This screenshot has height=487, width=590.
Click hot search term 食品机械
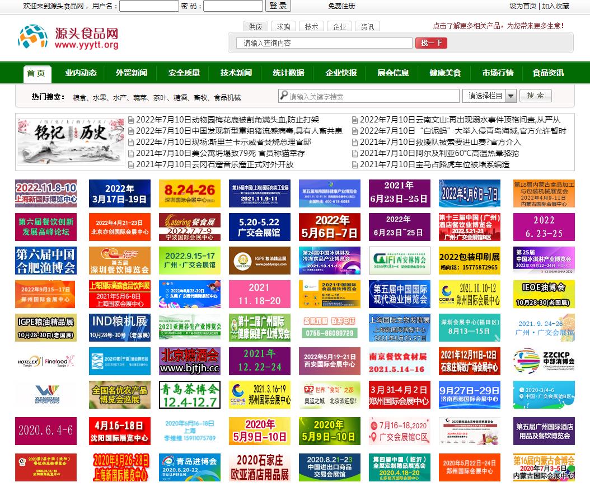tap(227, 98)
